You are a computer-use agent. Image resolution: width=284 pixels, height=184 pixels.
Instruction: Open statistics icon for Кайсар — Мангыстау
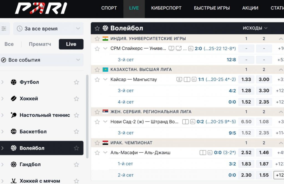point(194,80)
